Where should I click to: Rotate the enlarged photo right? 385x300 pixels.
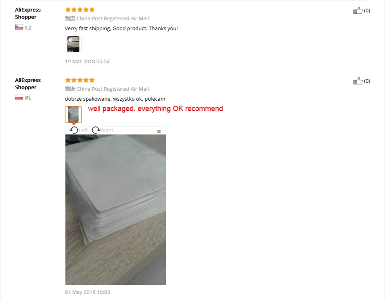point(96,130)
